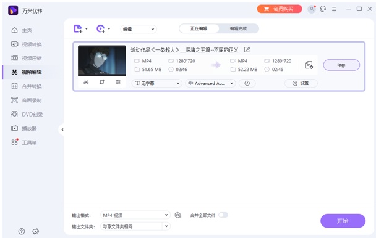Toggle the 合并全部文件 switch

223,215
